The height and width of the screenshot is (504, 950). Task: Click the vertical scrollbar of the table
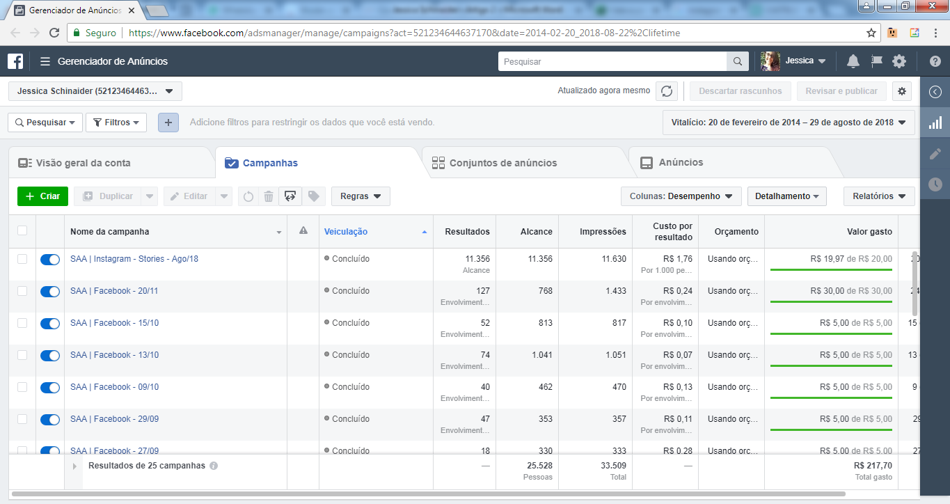(x=915, y=282)
